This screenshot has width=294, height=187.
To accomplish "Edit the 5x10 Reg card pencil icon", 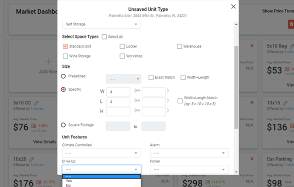I will click(292, 46).
